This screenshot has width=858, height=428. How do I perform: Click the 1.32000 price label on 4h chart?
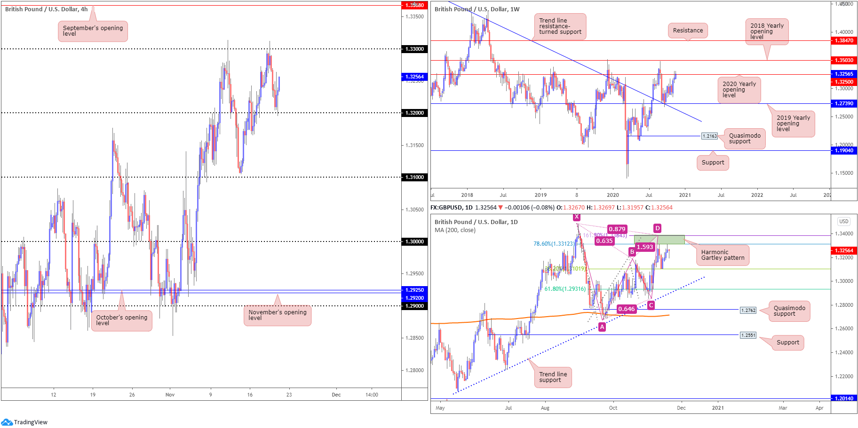pyautogui.click(x=414, y=113)
